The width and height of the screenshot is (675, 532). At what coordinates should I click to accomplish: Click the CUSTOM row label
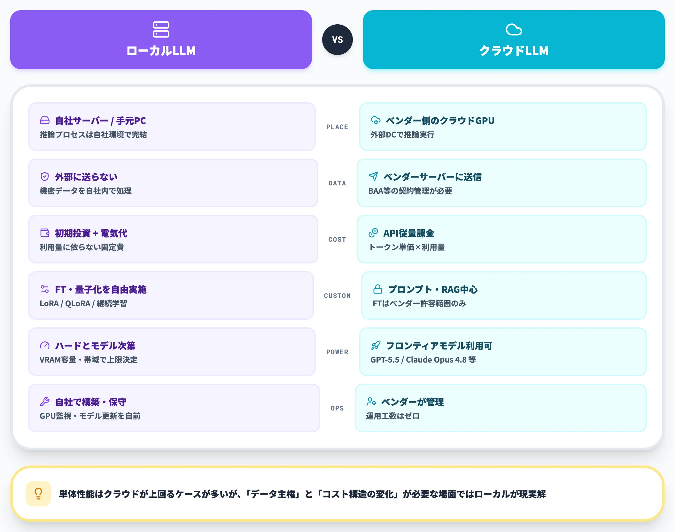(337, 296)
